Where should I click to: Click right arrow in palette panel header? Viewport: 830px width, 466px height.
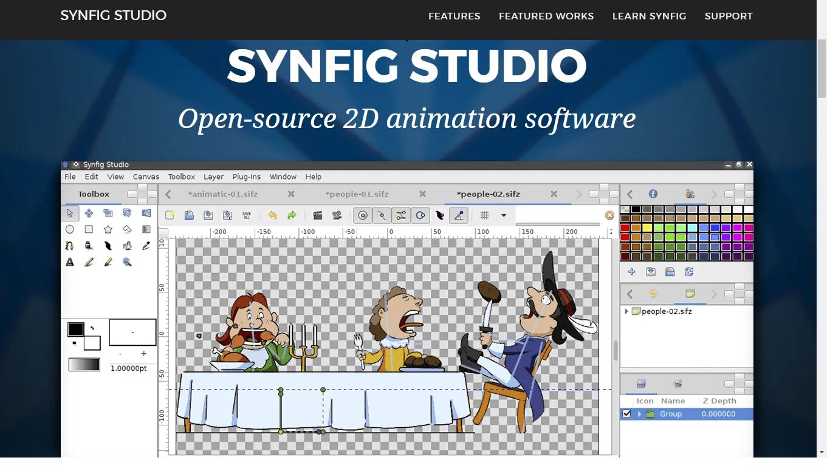715,194
